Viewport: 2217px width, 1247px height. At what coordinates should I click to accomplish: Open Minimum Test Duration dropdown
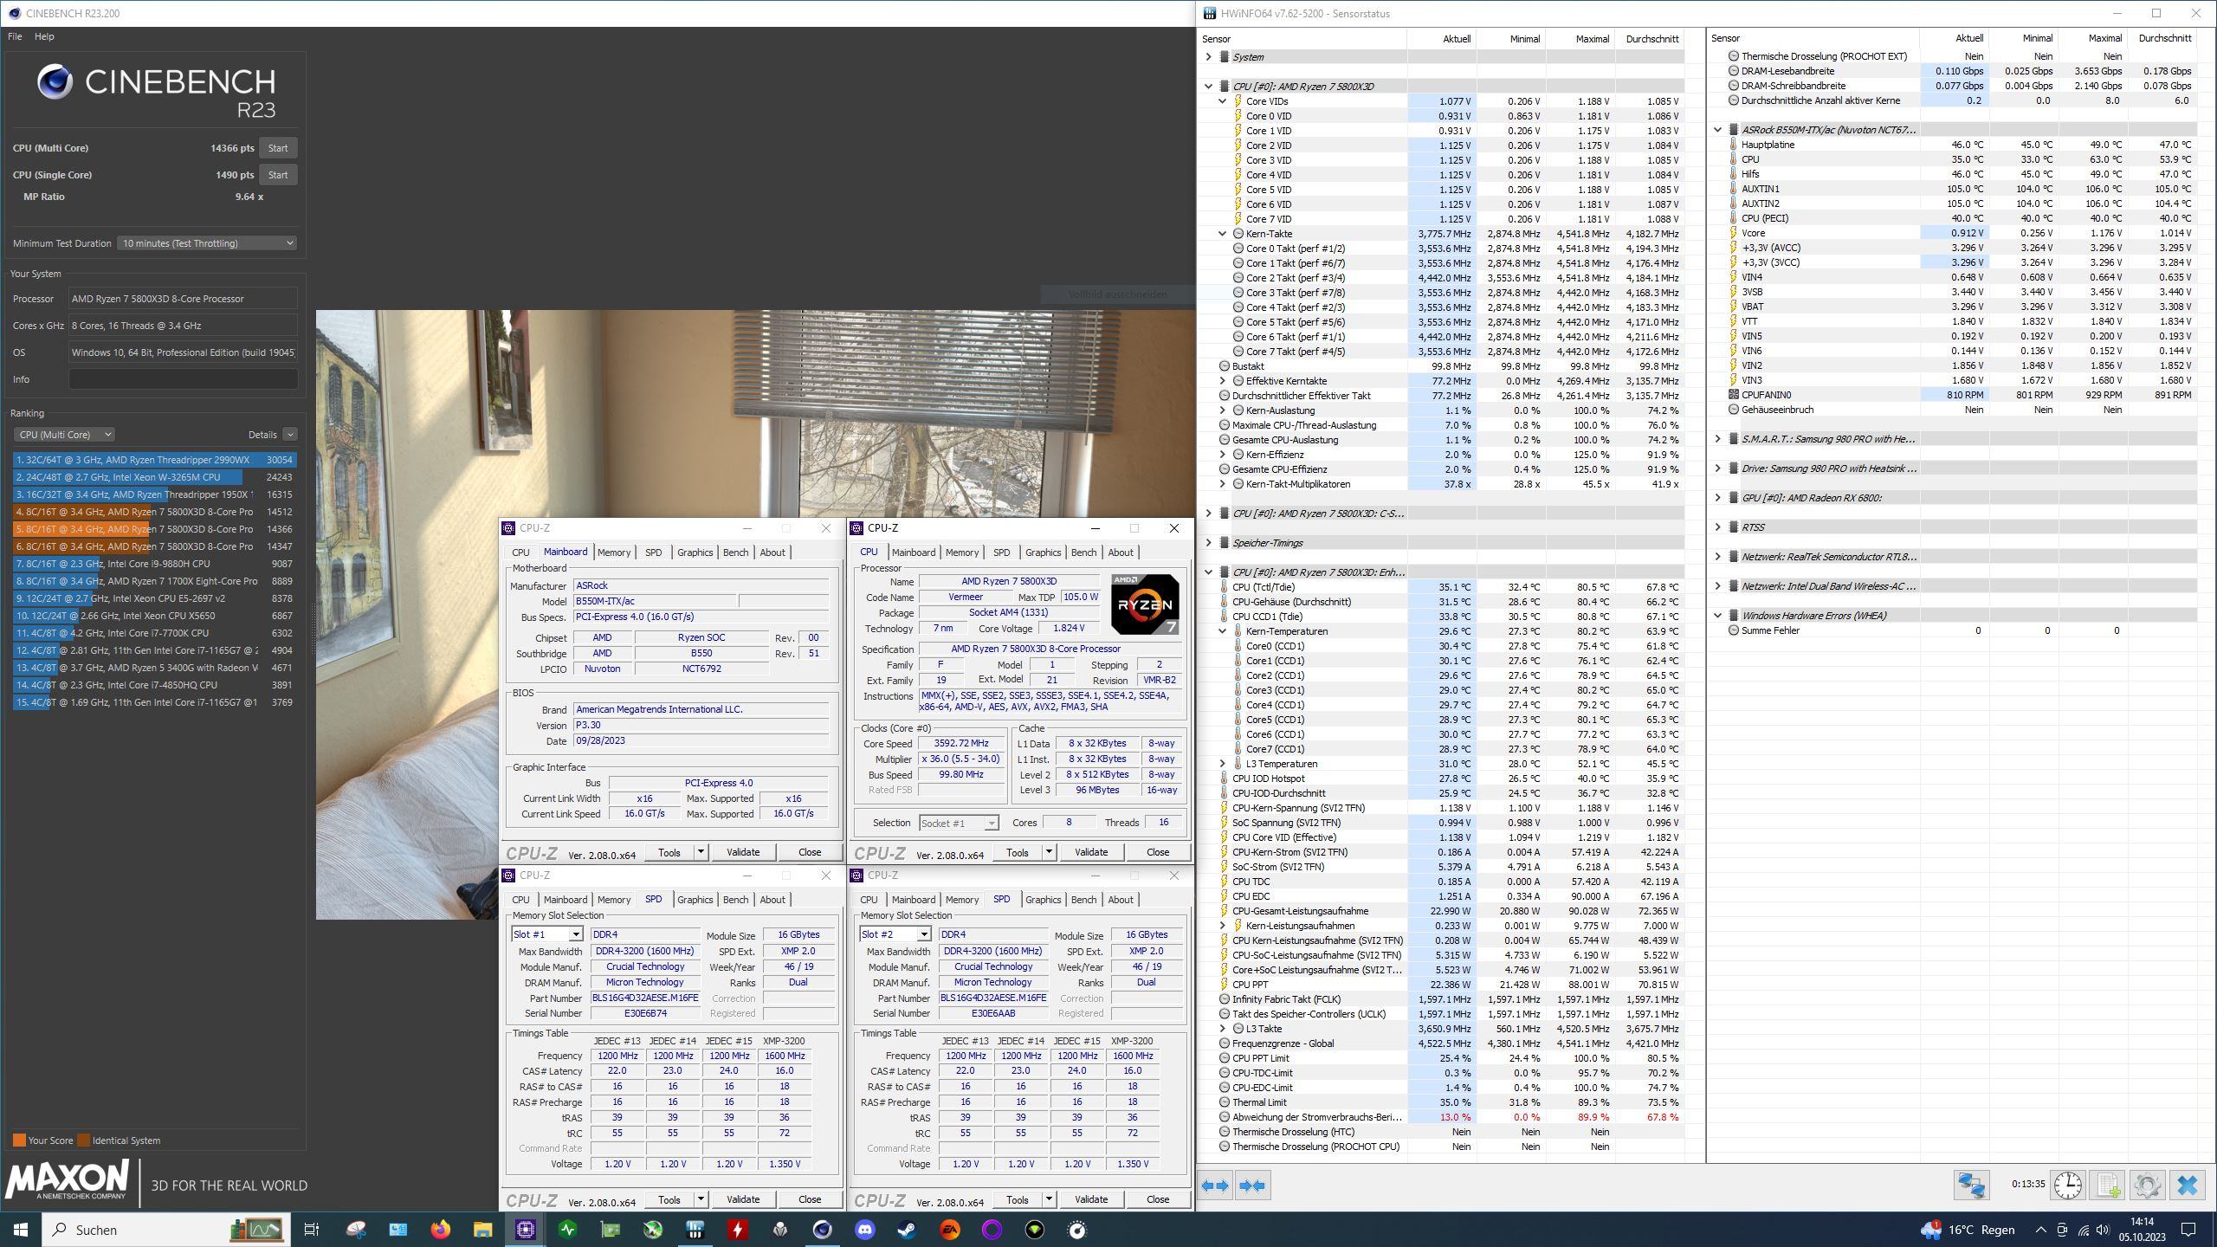[x=207, y=243]
